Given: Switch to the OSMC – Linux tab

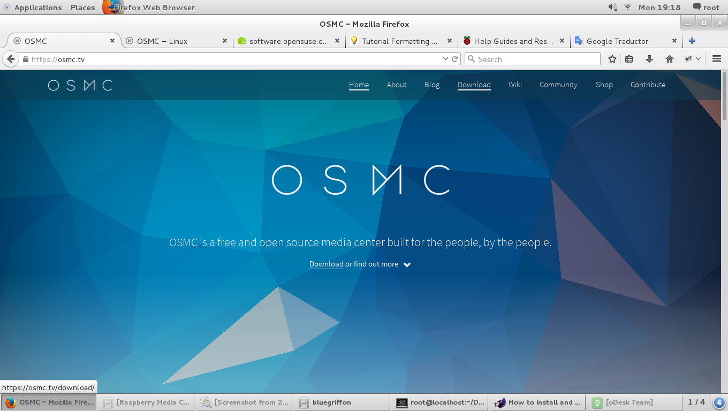Looking at the screenshot, I should click(x=177, y=41).
